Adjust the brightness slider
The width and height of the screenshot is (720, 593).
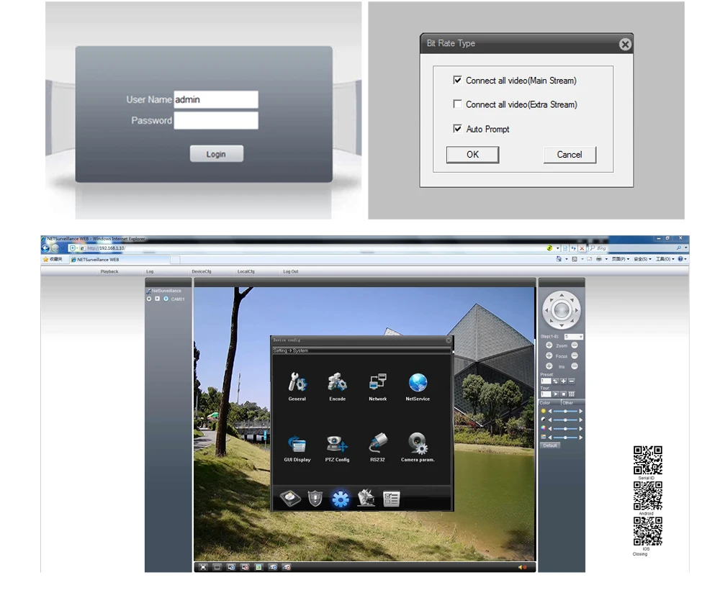click(x=565, y=411)
